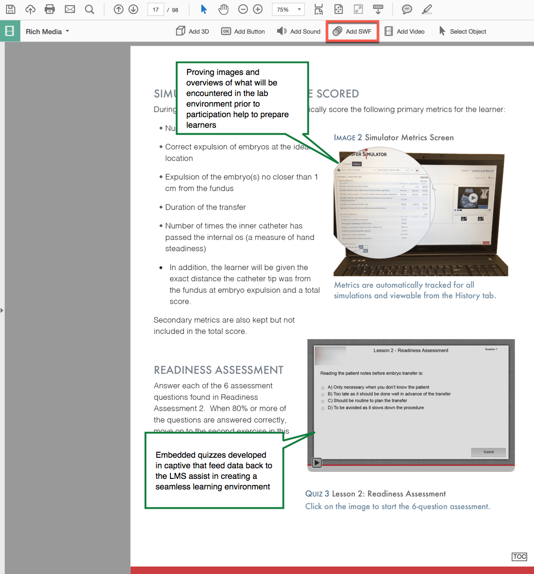The width and height of the screenshot is (534, 574).
Task: Print the document
Action: click(49, 9)
